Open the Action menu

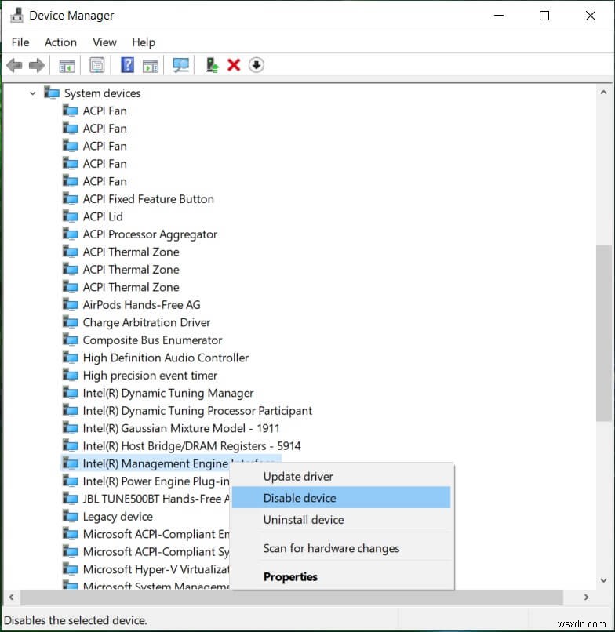(x=61, y=42)
